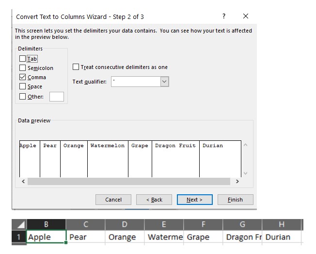Open the Text qualifier dropdown
This screenshot has height=254, width=316.
click(x=164, y=82)
